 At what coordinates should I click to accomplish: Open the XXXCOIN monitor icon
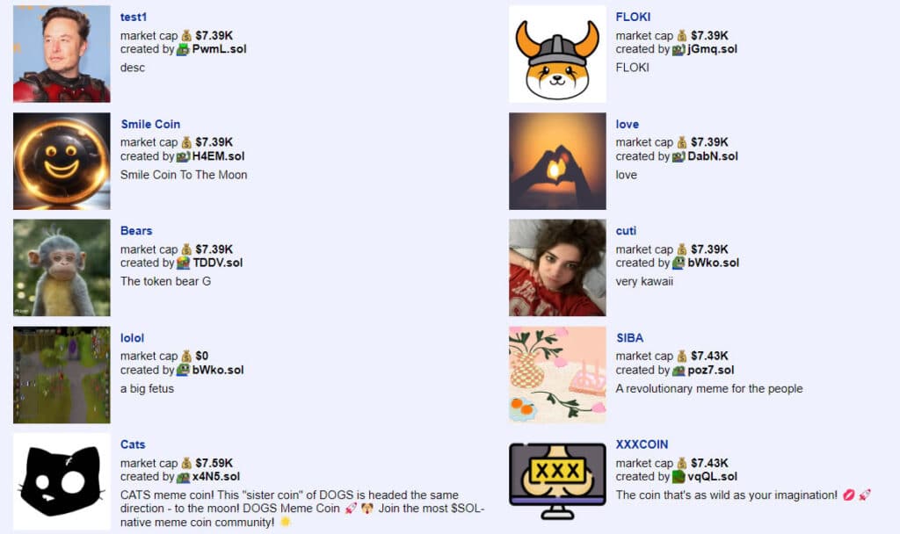(557, 481)
